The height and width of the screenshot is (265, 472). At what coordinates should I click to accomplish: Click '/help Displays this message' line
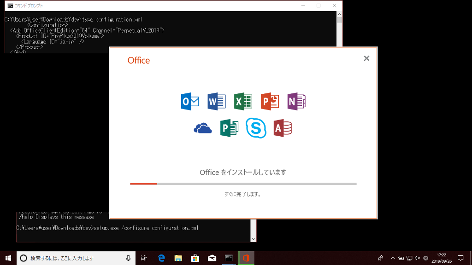[56, 217]
